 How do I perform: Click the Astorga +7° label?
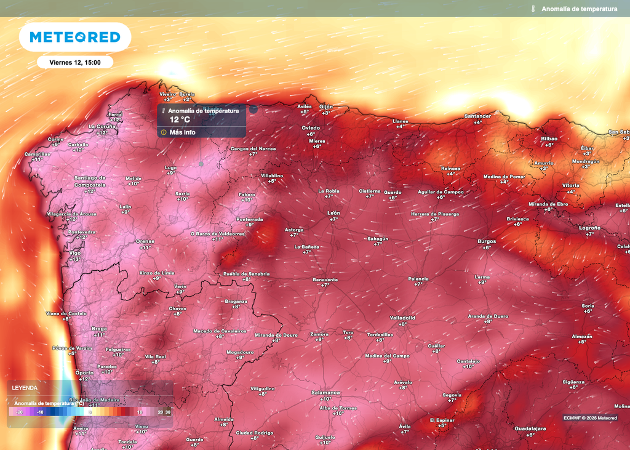tap(294, 232)
